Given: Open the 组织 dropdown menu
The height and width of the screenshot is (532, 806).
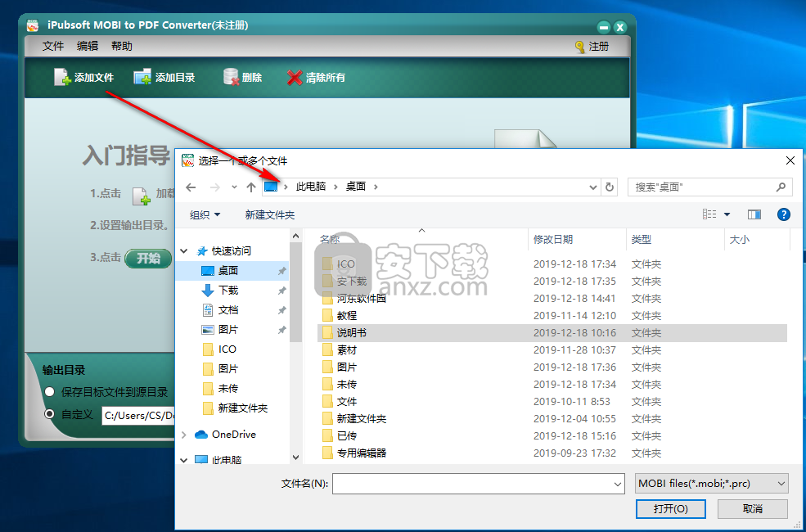Looking at the screenshot, I should click(x=205, y=215).
